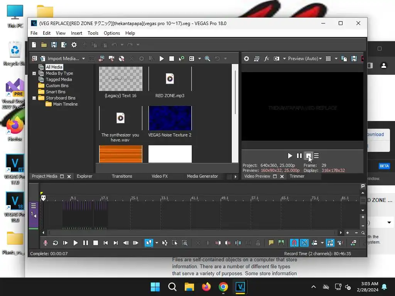Save the project with the floppy disk icon
The width and height of the screenshot is (395, 296).
[54, 45]
